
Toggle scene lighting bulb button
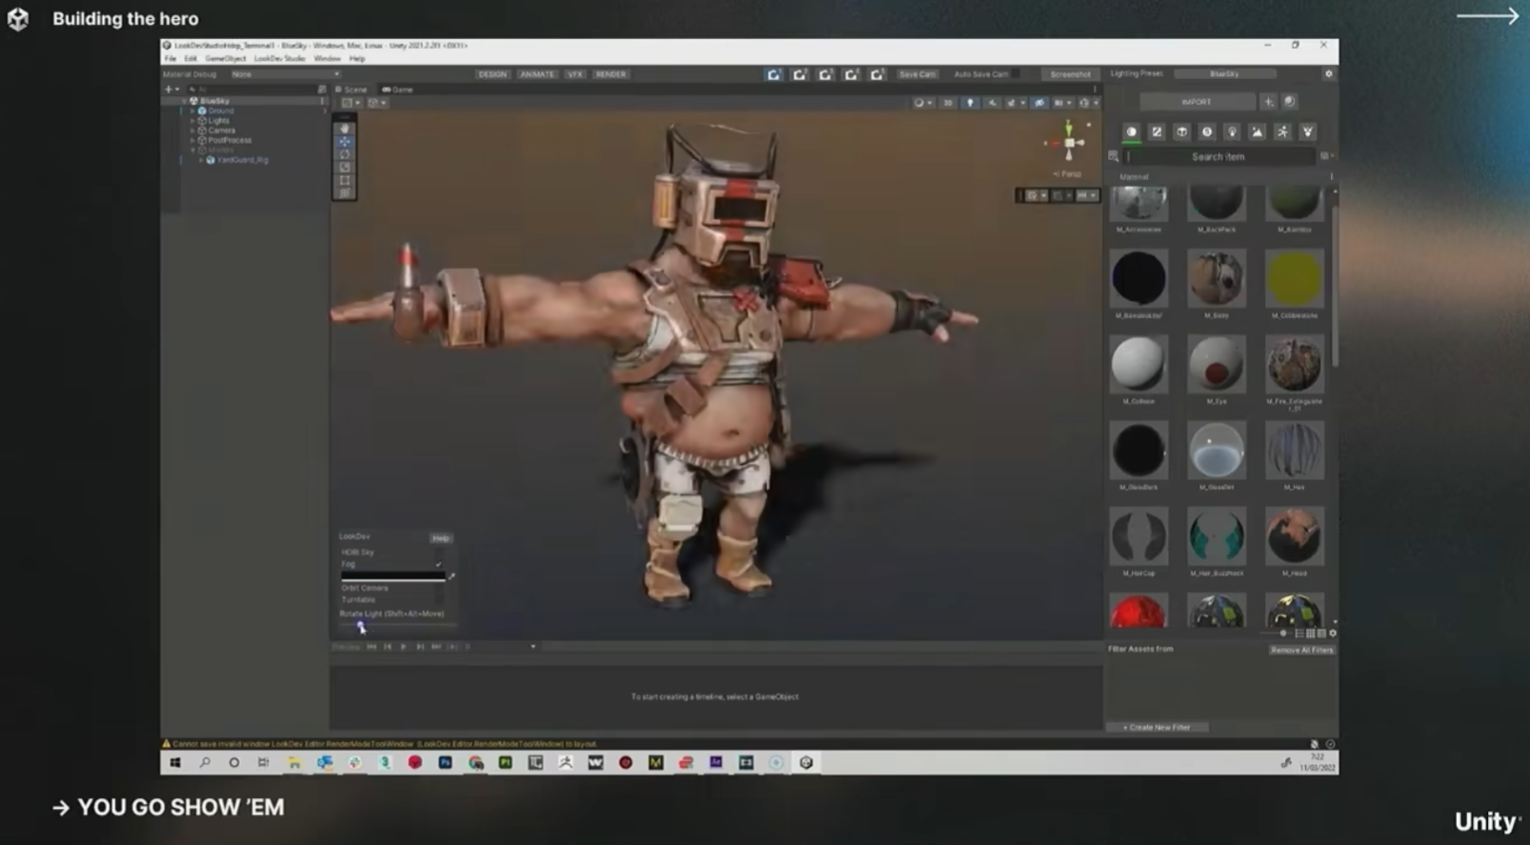click(x=970, y=103)
